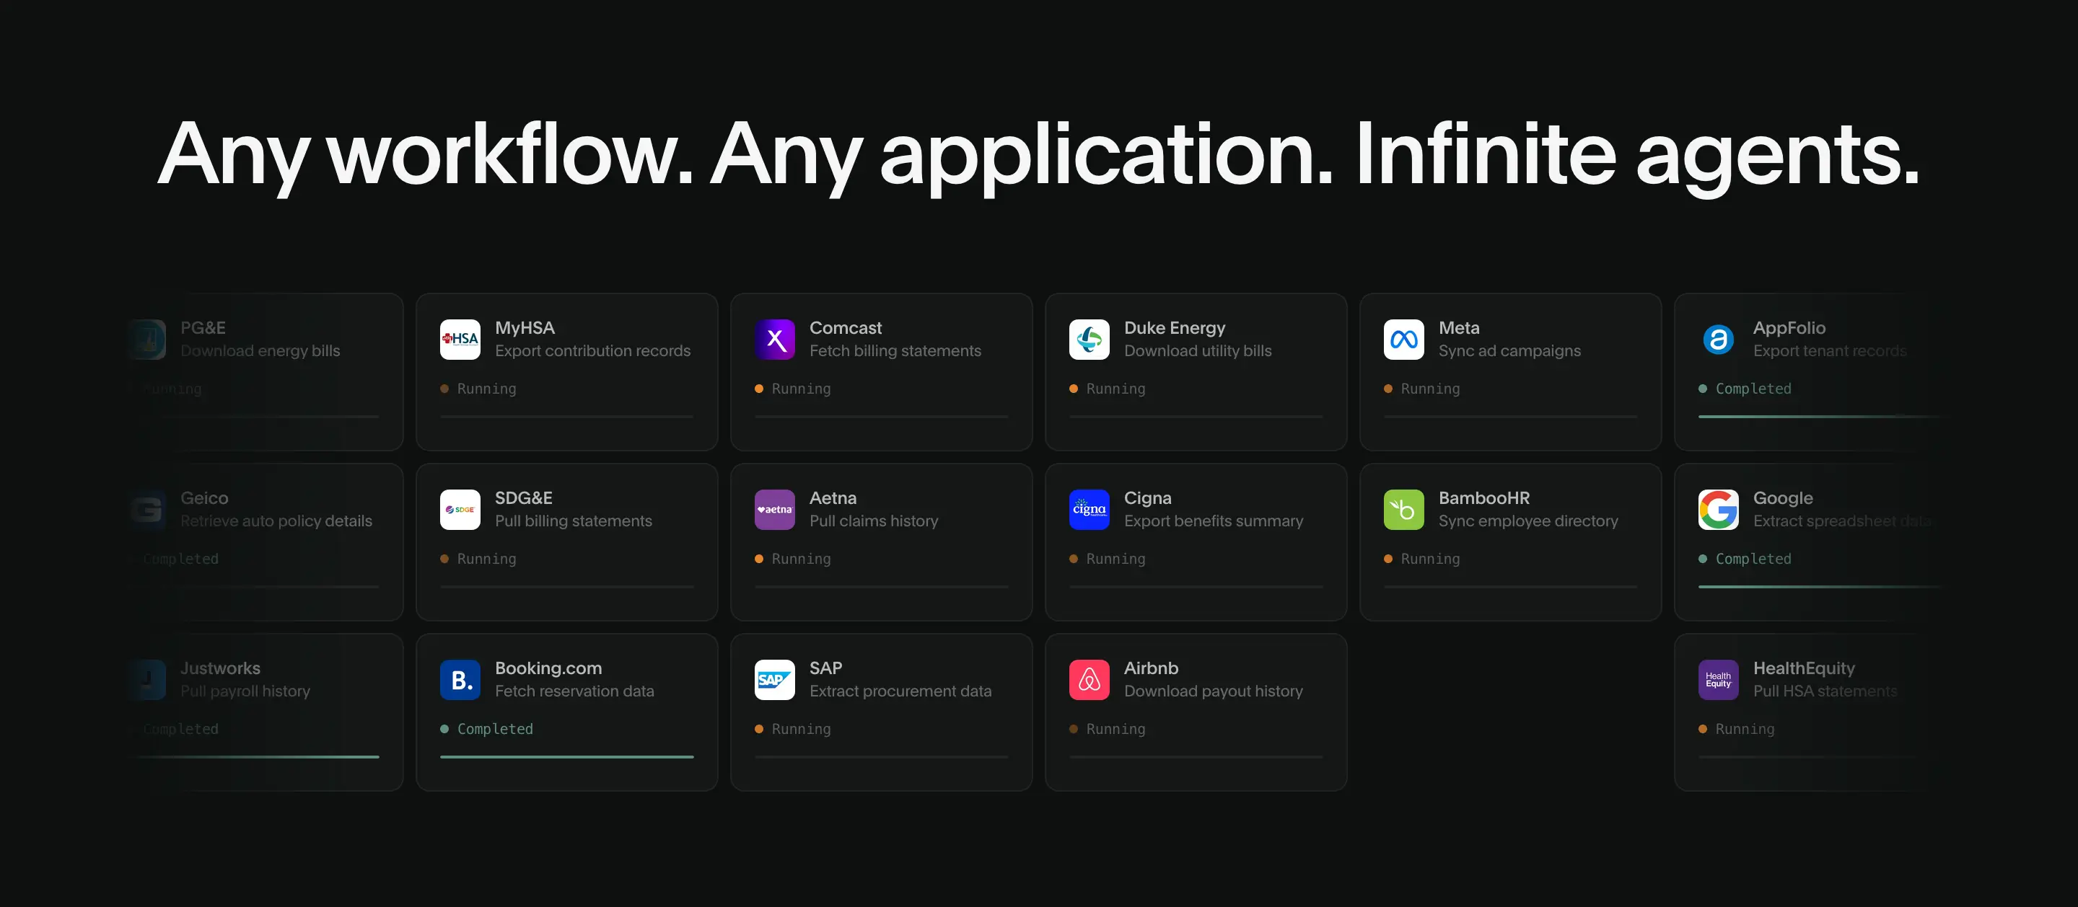This screenshot has width=2078, height=907.
Task: Click 'Sync employee directory' text
Action: click(1528, 521)
